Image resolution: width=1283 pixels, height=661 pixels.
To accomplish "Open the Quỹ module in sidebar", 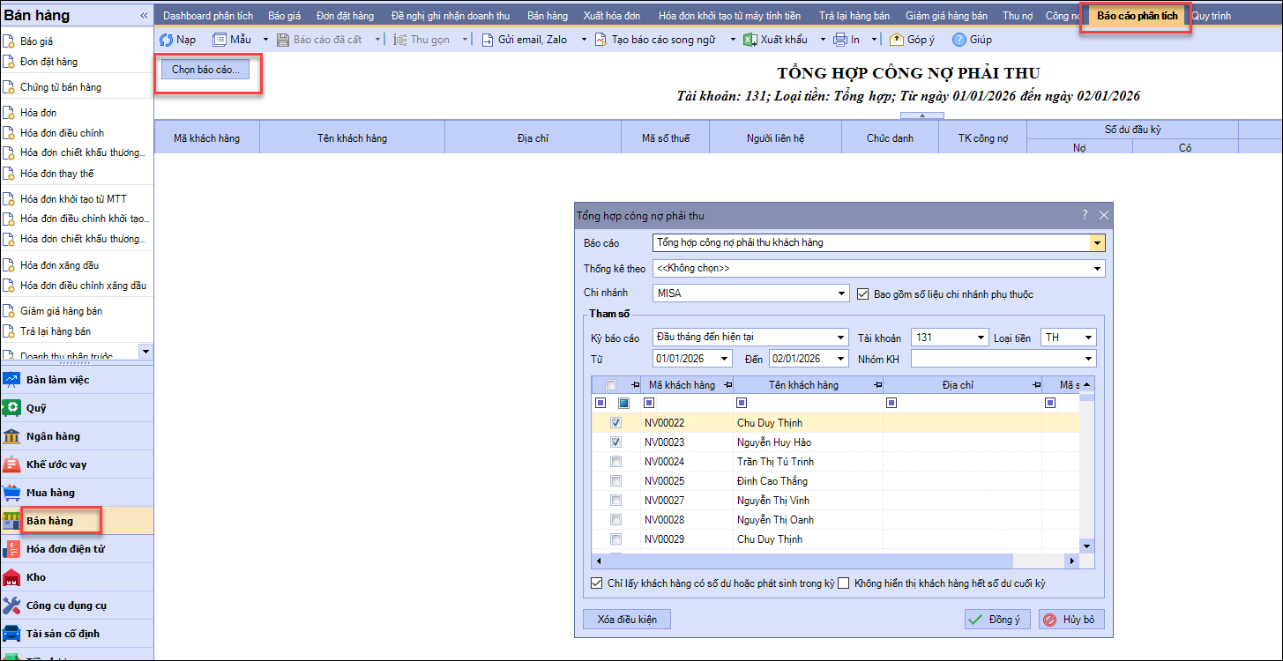I will pos(36,408).
